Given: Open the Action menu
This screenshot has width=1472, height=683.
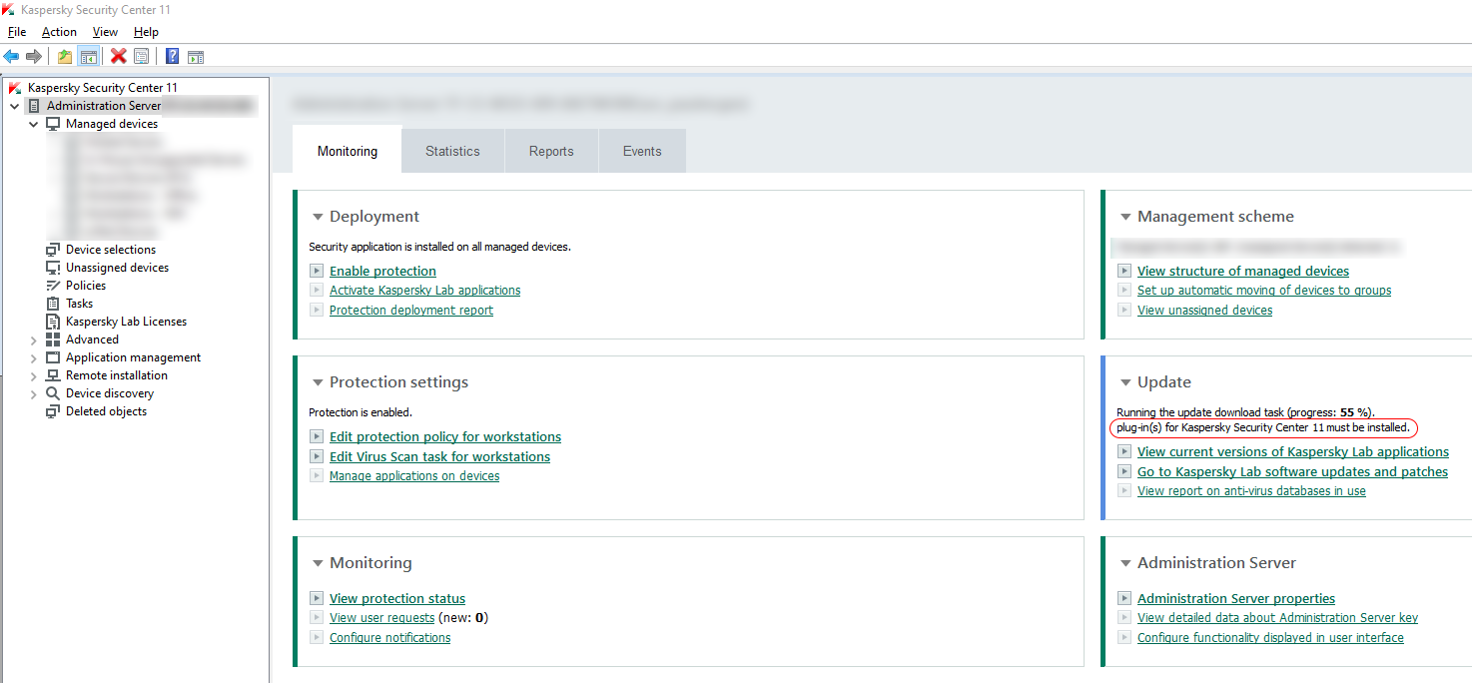Looking at the screenshot, I should (x=59, y=32).
